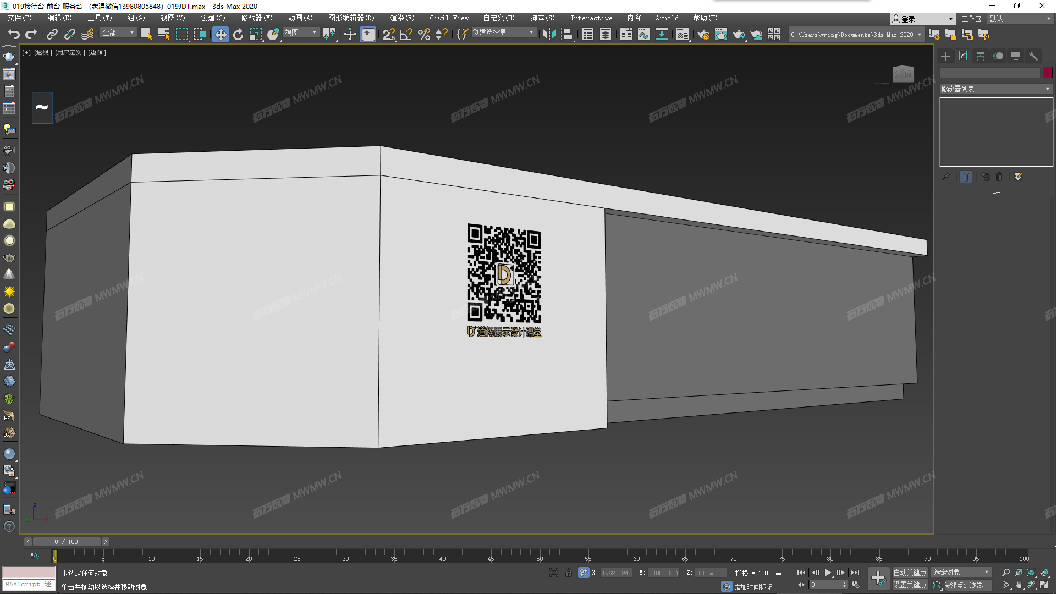Toggle Show End Result in modifier stack
The image size is (1056, 594).
pos(966,177)
